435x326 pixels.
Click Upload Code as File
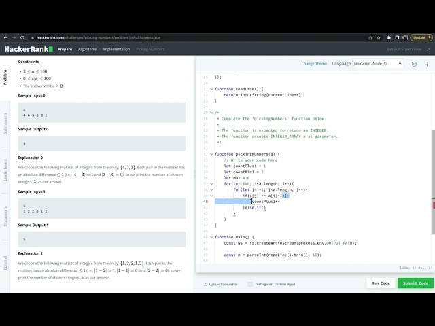[220, 284]
